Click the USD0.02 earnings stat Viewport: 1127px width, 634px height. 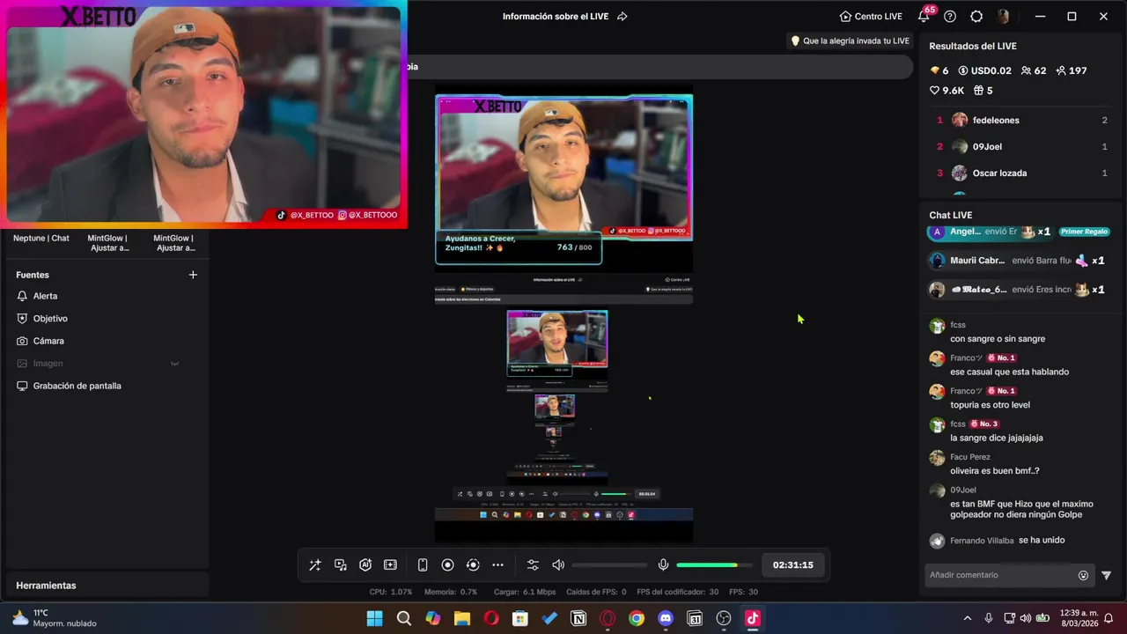tap(984, 70)
